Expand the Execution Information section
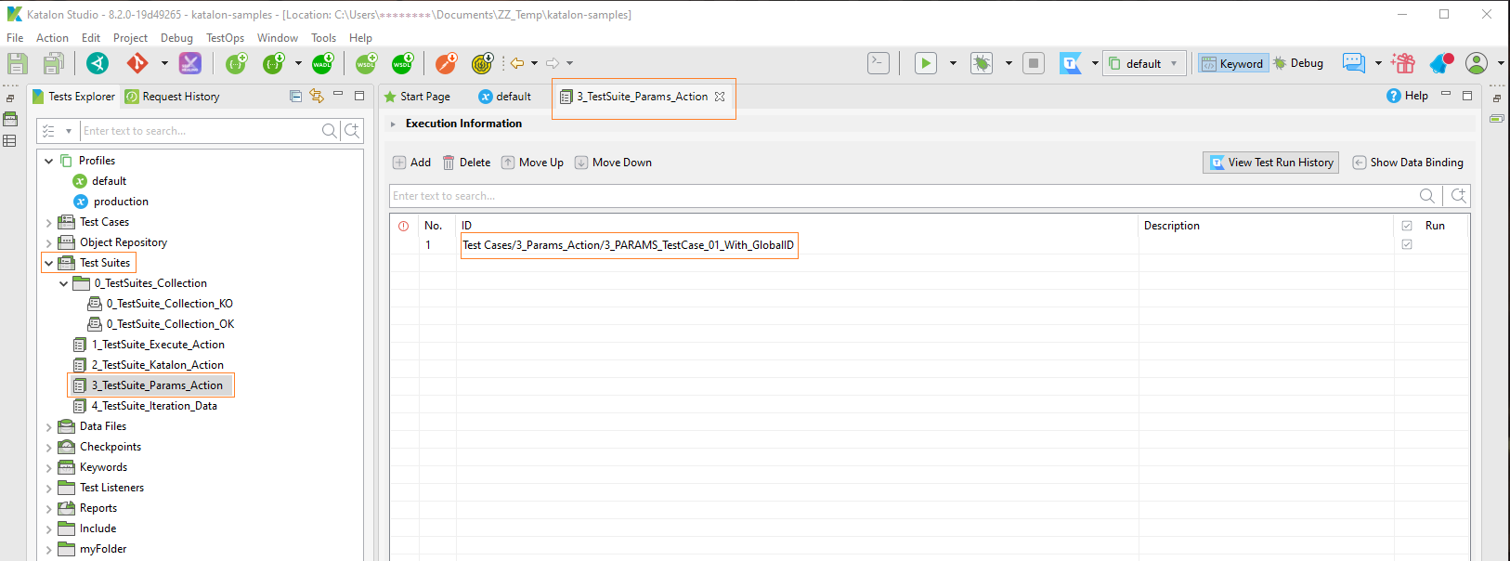The width and height of the screenshot is (1510, 561). tap(394, 124)
